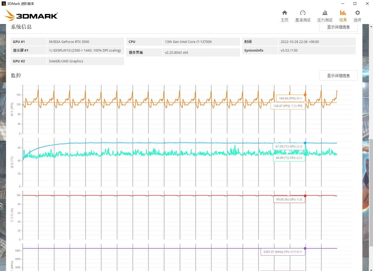Image resolution: width=373 pixels, height=271 pixels.
Task: Show detailed info for 监控 section
Action: pyautogui.click(x=338, y=76)
